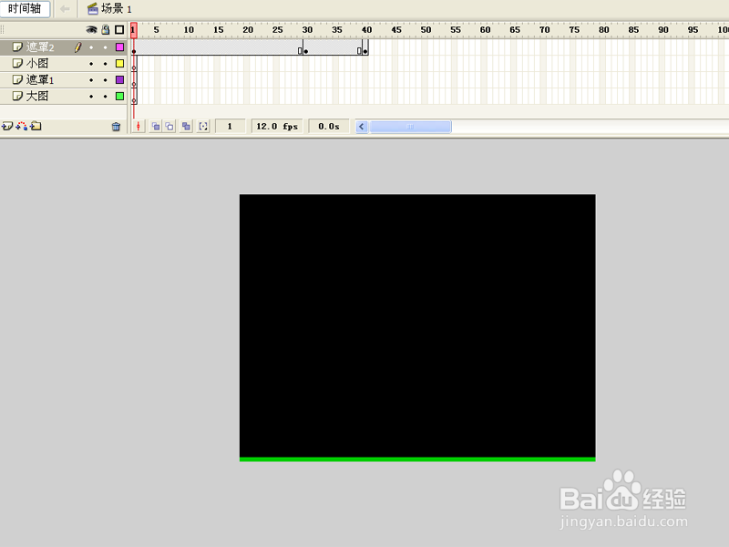
Task: Toggle visibility dot of 遮罩2 layer
Action: [x=91, y=47]
